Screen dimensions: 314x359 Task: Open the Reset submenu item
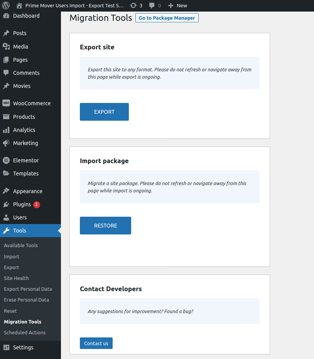click(x=10, y=311)
